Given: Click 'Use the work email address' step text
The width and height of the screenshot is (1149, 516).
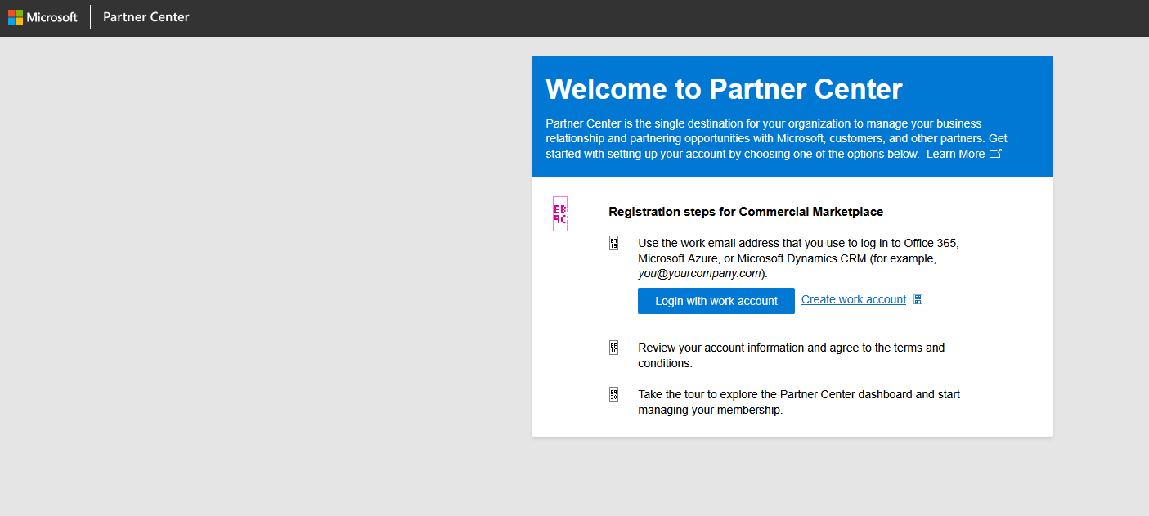Looking at the screenshot, I should (798, 258).
